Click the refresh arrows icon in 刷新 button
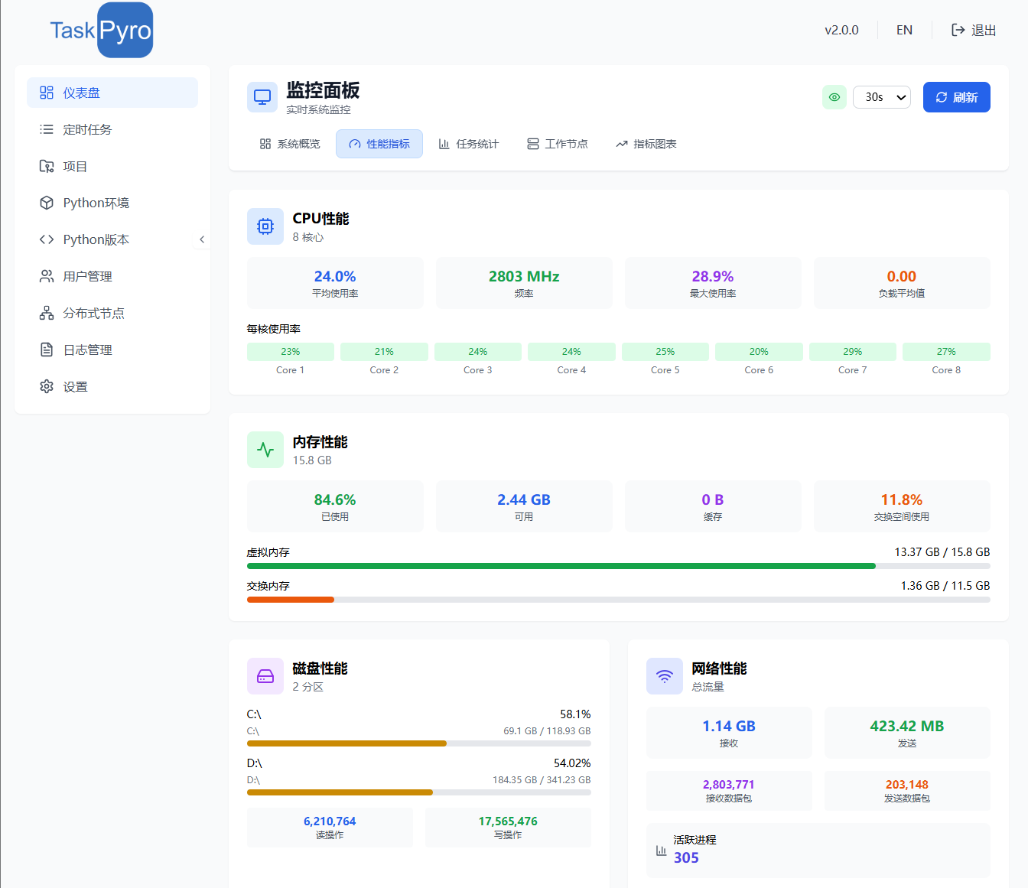Viewport: 1028px width, 888px height. click(942, 97)
